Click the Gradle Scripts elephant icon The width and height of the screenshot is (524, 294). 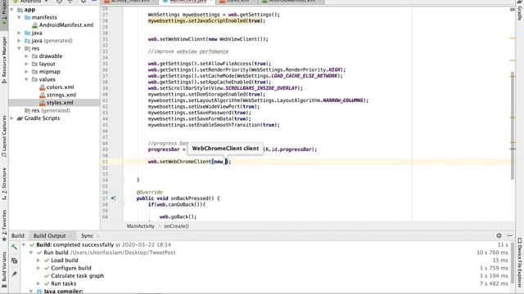(20, 118)
